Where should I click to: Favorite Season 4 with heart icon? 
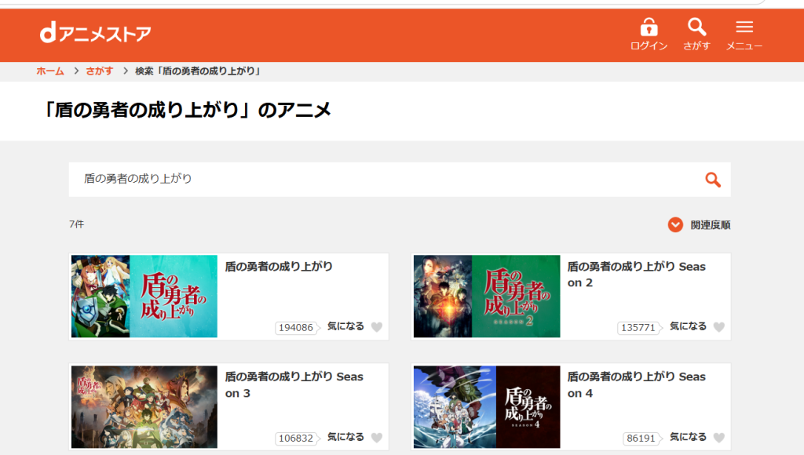tap(719, 438)
